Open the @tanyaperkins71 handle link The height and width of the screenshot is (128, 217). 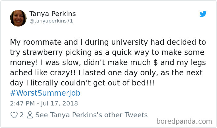51,21
